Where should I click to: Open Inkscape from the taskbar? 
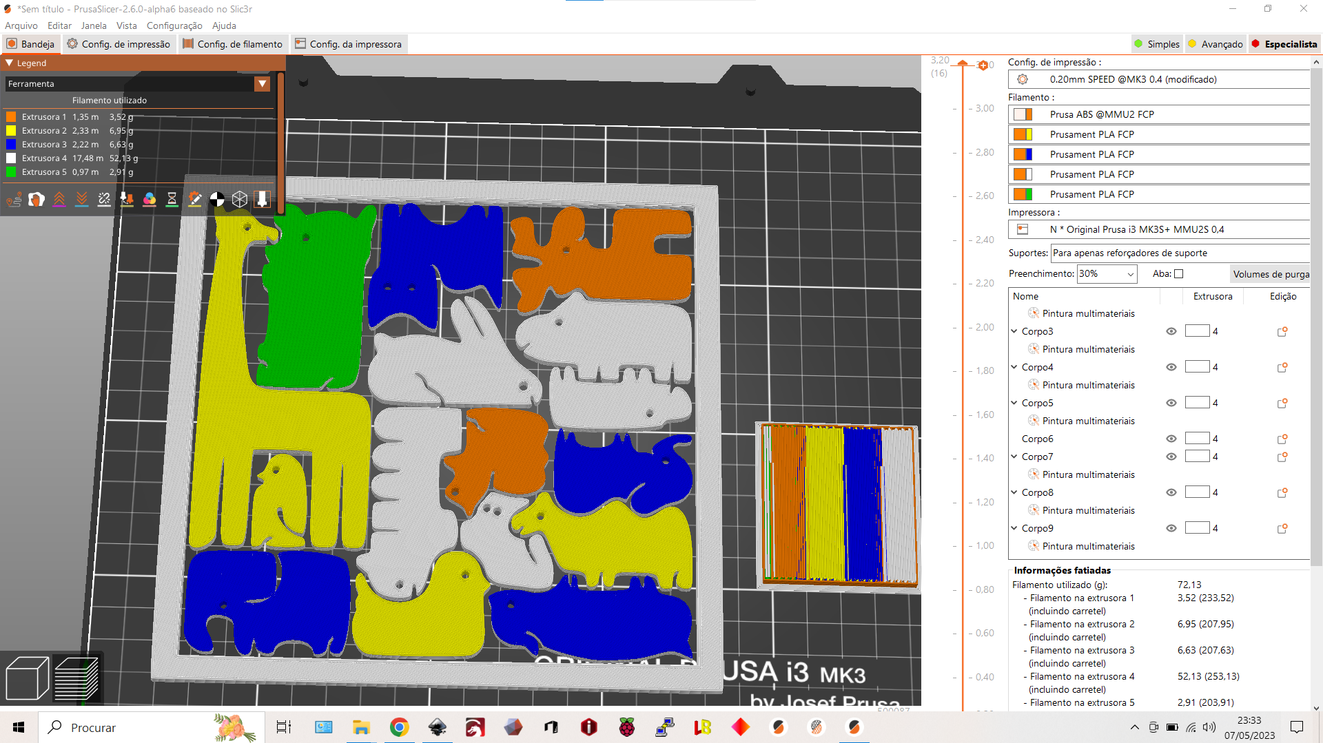pyautogui.click(x=437, y=727)
